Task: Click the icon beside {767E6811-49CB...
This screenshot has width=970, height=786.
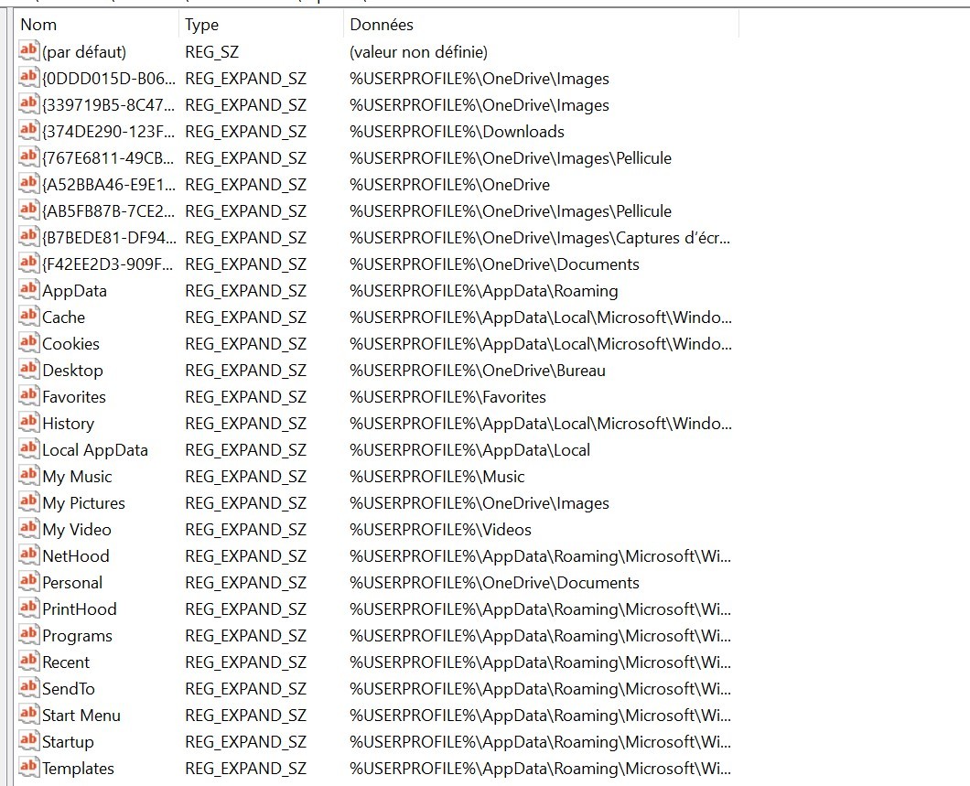Action: (29, 157)
